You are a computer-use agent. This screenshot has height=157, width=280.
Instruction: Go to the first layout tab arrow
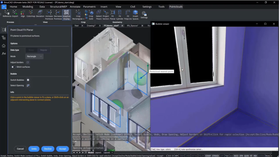coord(74,153)
